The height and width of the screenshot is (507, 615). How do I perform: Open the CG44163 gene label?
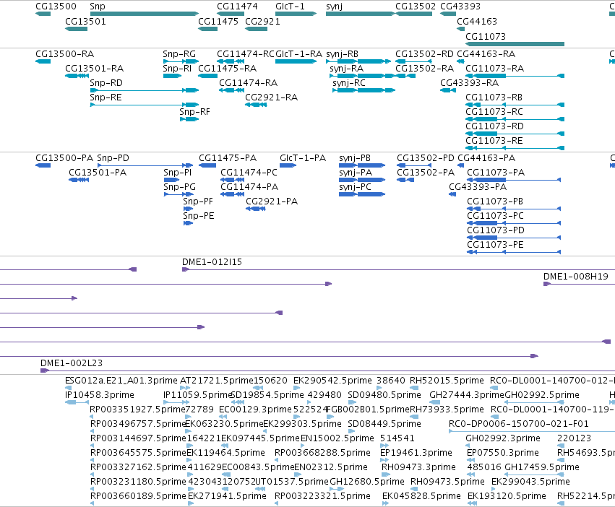click(x=476, y=21)
